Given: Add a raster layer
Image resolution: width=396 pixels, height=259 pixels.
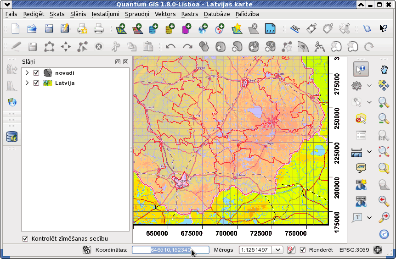Looking at the screenshot, I should tap(138, 28).
